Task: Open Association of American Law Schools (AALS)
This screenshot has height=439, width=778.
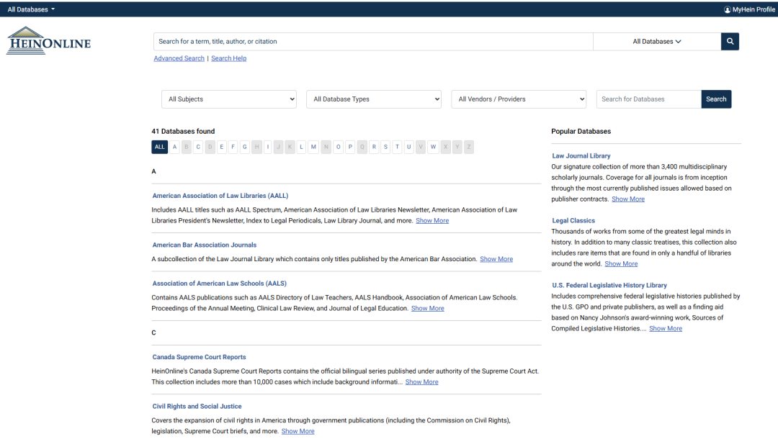Action: point(219,284)
